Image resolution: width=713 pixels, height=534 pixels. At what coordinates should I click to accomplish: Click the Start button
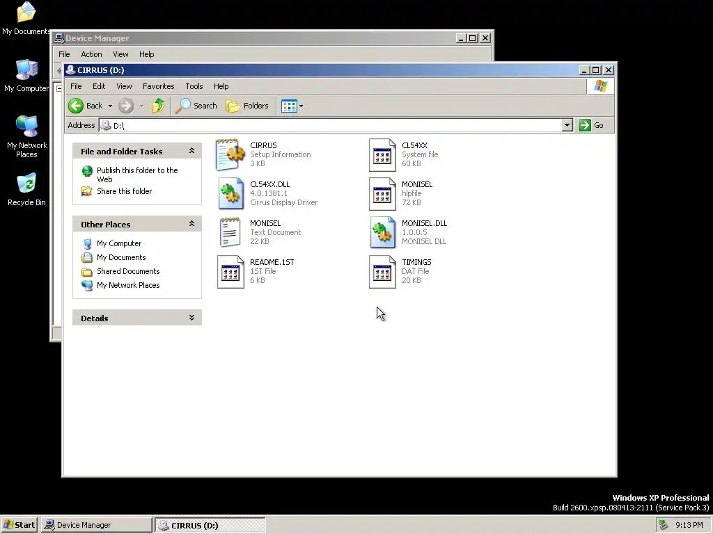pos(19,525)
